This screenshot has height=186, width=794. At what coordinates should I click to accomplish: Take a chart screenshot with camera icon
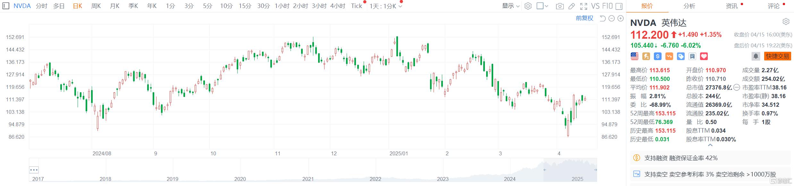point(560,6)
